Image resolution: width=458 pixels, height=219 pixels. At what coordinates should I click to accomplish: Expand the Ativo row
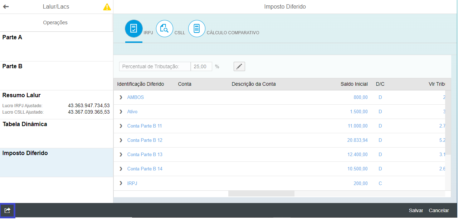coord(121,111)
